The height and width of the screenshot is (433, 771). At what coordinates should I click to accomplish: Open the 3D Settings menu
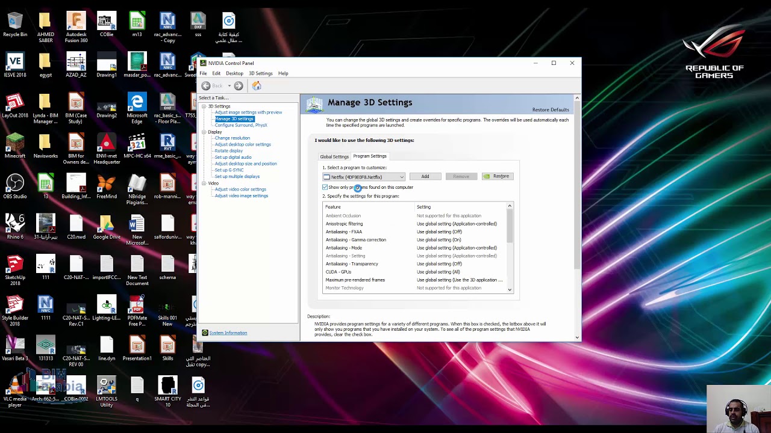tap(261, 73)
